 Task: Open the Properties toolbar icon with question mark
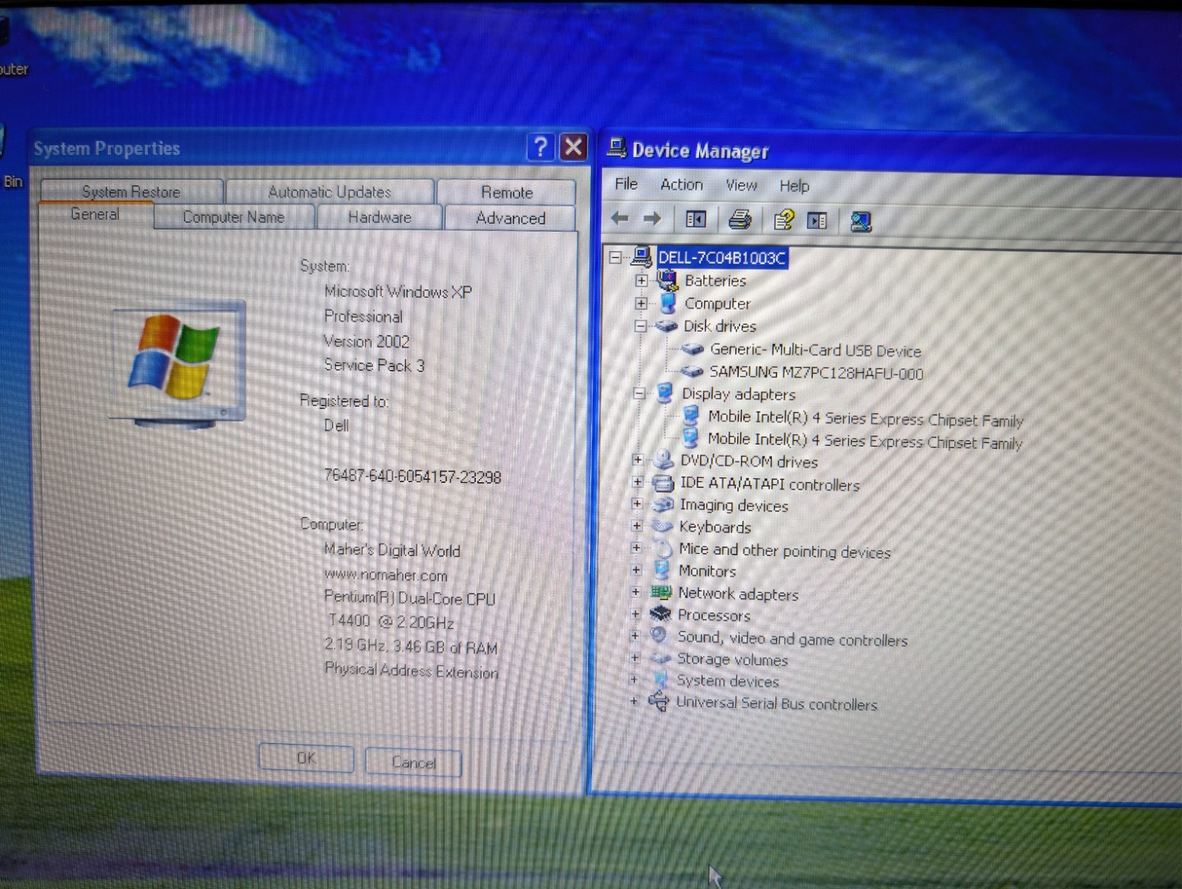[x=783, y=220]
